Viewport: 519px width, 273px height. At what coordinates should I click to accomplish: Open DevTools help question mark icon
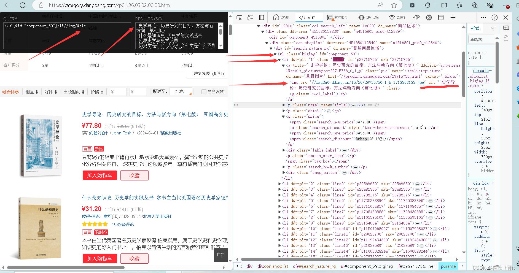click(x=495, y=18)
